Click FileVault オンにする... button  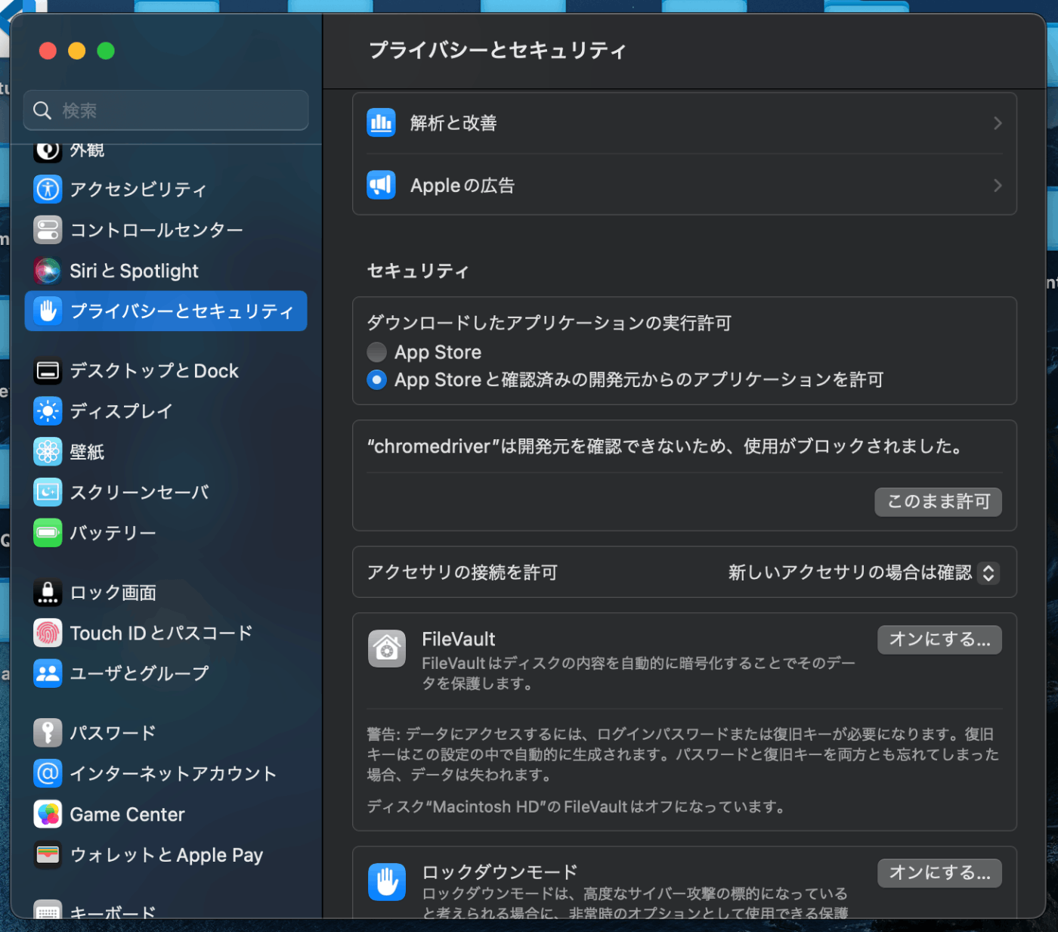(939, 639)
